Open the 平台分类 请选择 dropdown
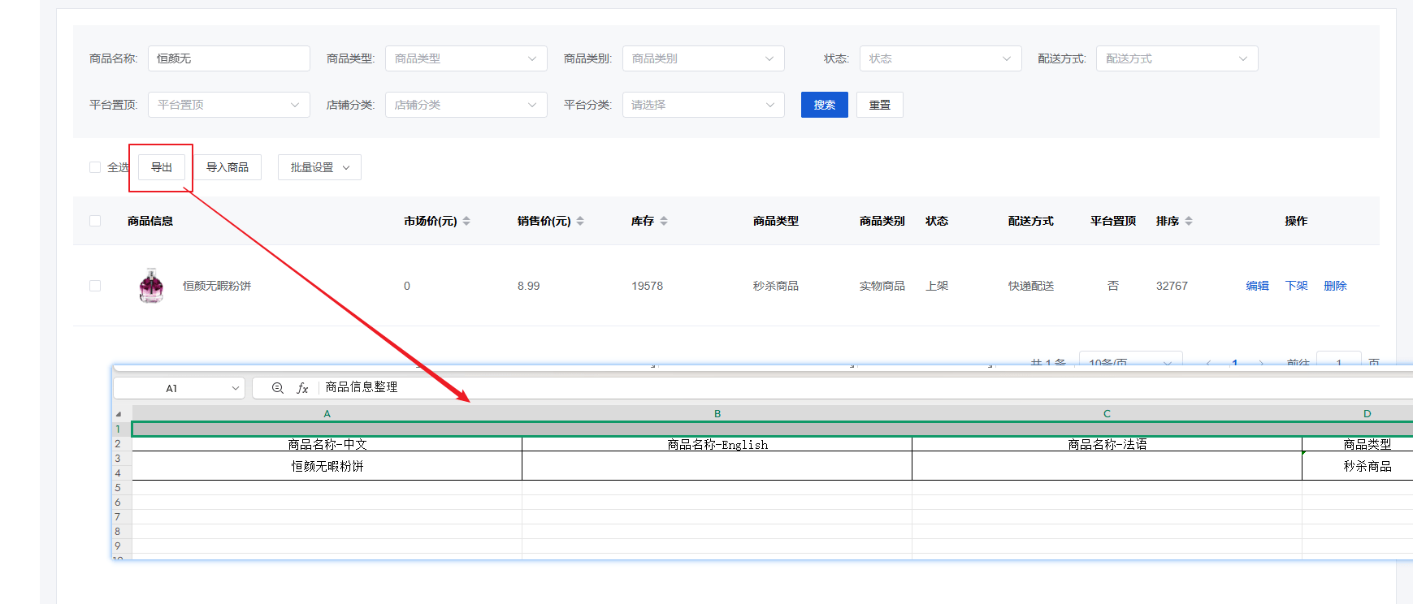The height and width of the screenshot is (604, 1413). pyautogui.click(x=704, y=105)
